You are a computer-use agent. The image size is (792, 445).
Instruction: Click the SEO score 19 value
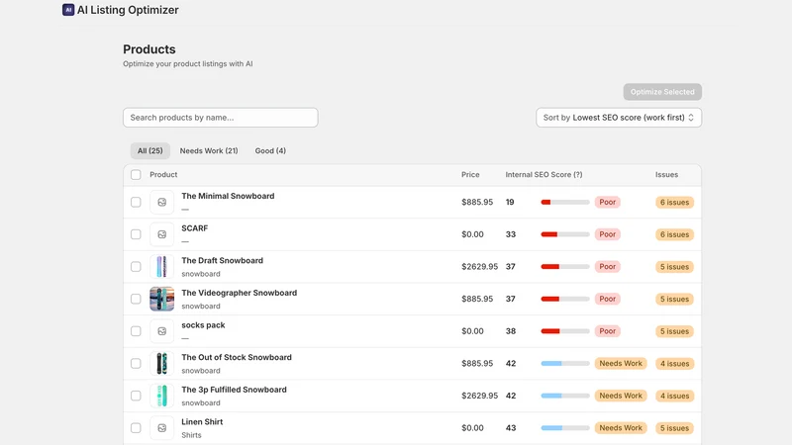pyautogui.click(x=510, y=202)
